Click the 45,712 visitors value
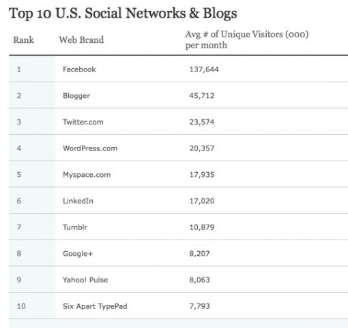 pos(202,96)
